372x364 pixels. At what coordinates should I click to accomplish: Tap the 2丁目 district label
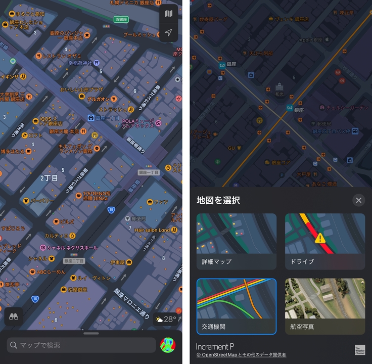coord(49,178)
